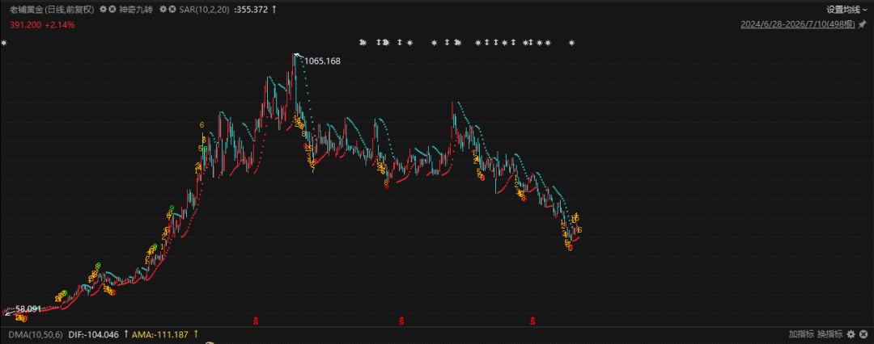Open DMA indicator settings gear
This screenshot has height=344, width=874.
[x=851, y=334]
